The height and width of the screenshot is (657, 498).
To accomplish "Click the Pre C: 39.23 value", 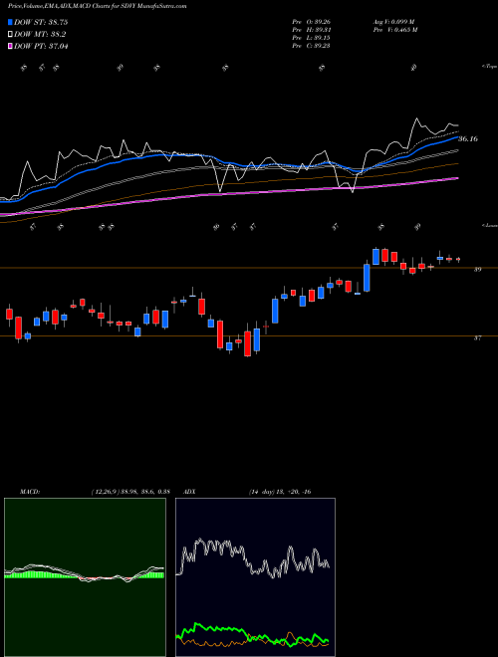I will point(312,46).
